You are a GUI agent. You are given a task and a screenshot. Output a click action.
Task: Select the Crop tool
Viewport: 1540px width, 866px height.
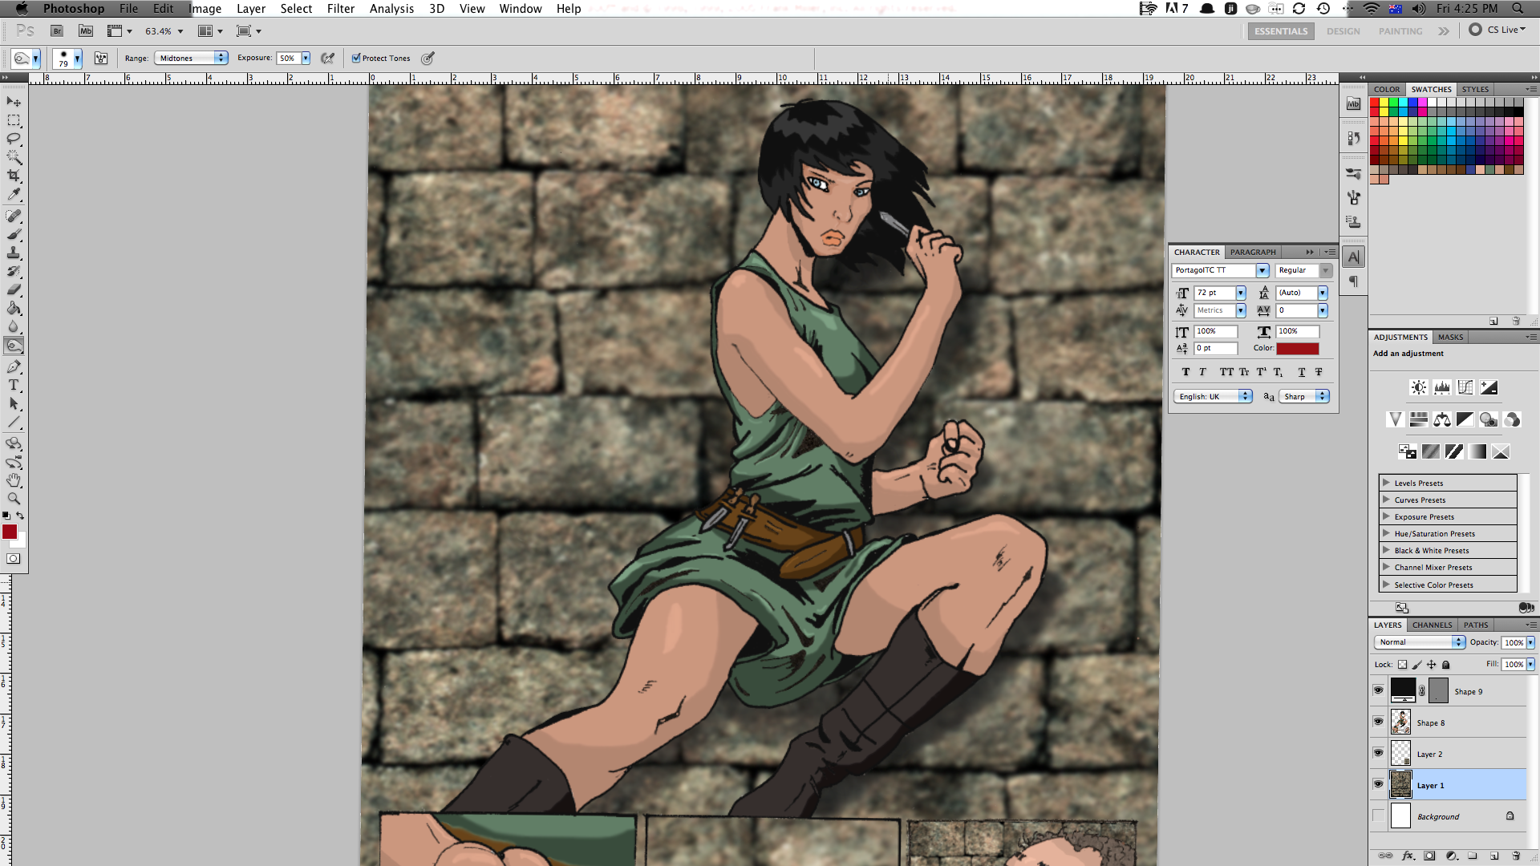click(14, 176)
